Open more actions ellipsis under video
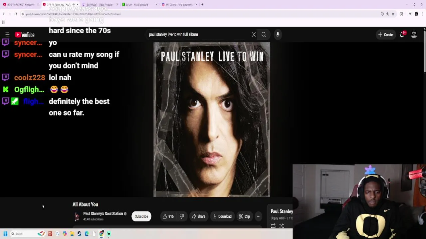 coord(259,216)
